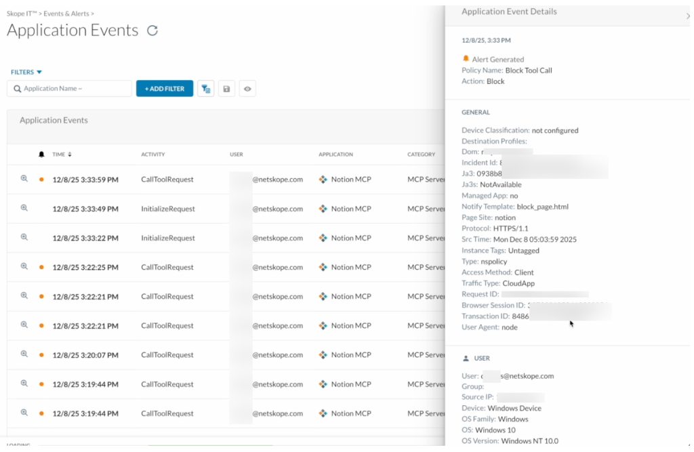The width and height of the screenshot is (694, 452).
Task: Click the GENERAL section heading
Action: (x=476, y=112)
